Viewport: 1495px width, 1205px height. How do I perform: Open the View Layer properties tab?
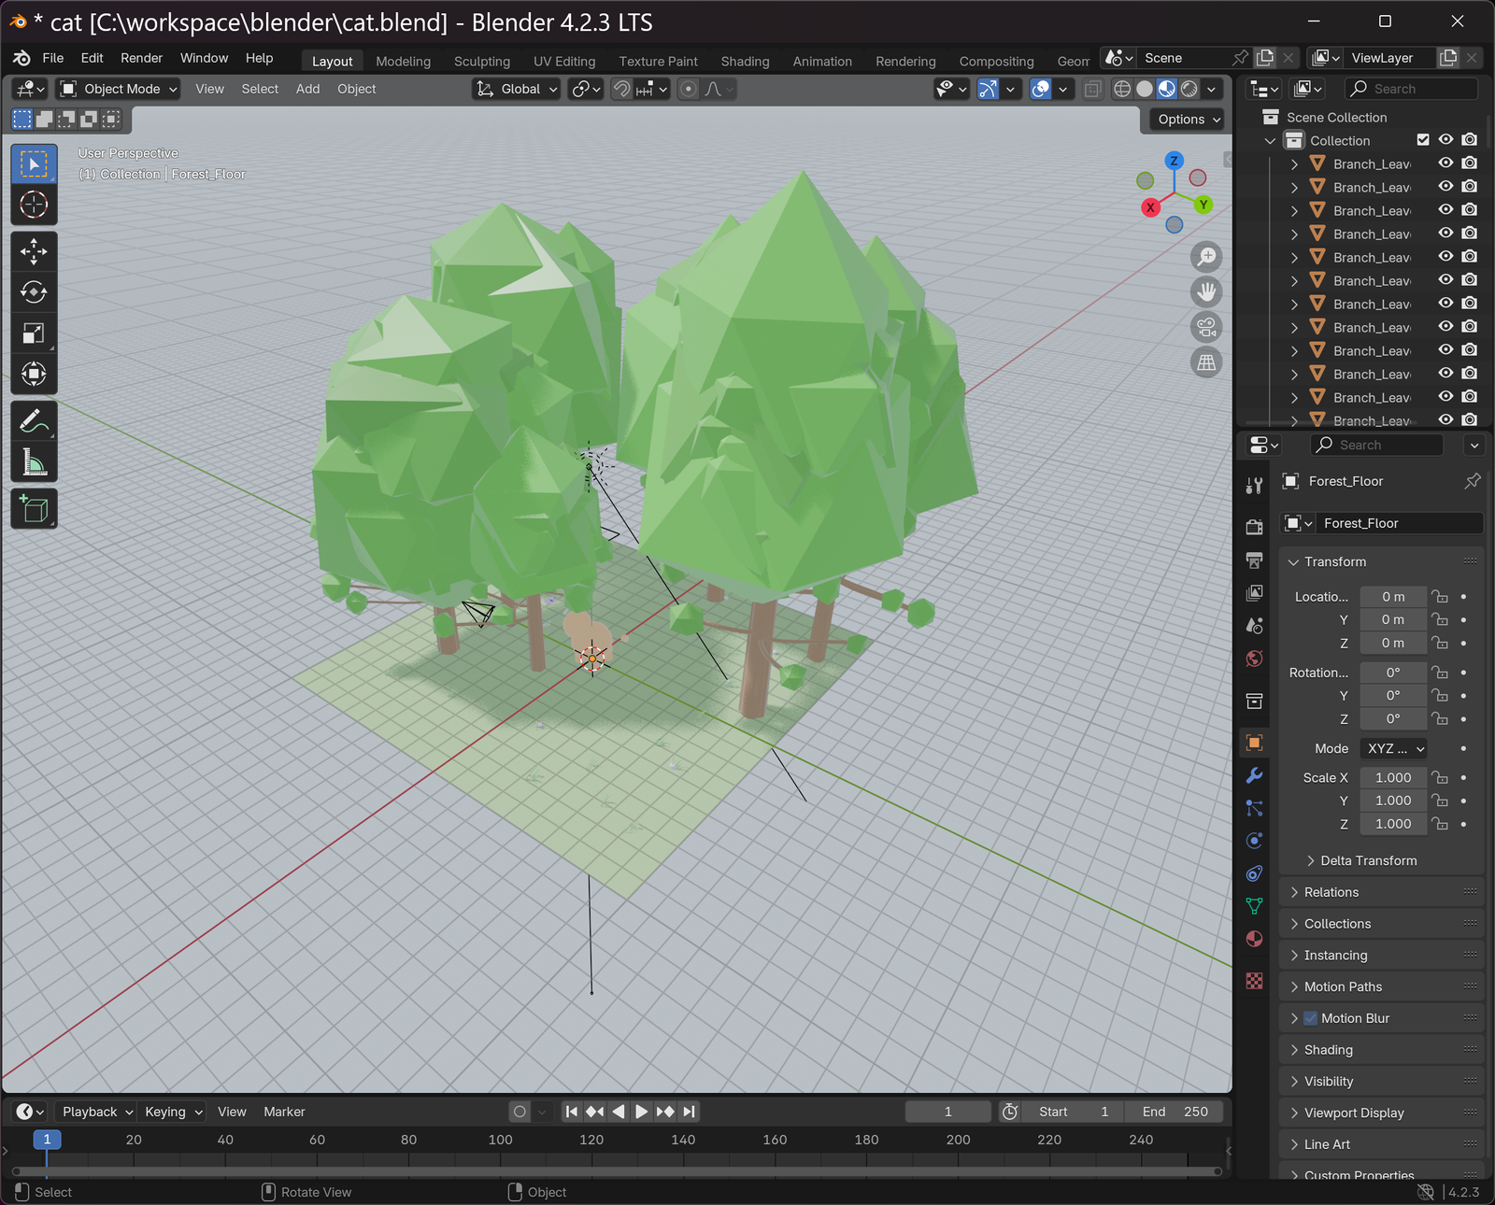click(x=1254, y=592)
